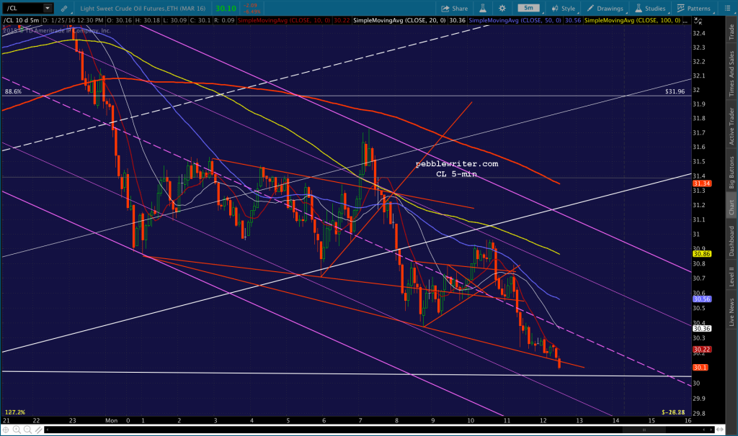Screen dimensions: 738x436
Task: Select the Chart side tab
Action: [x=732, y=207]
